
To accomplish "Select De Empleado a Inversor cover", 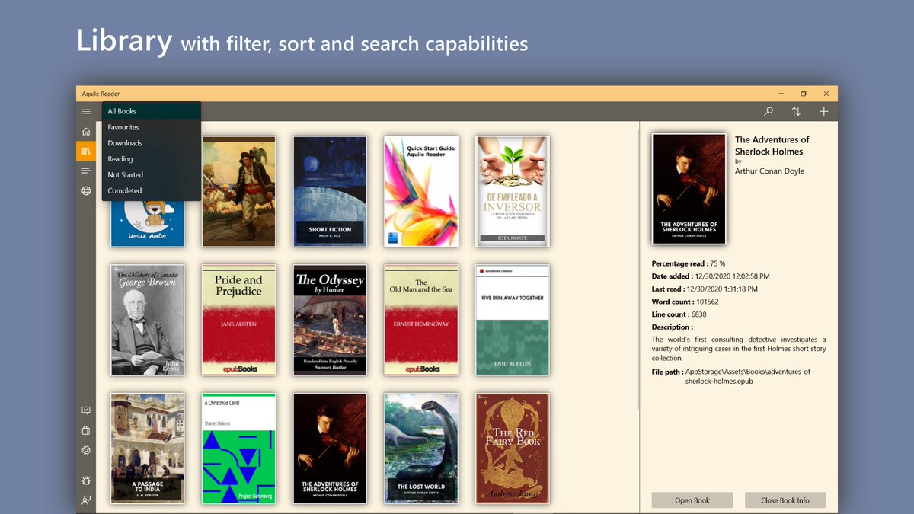I will coord(513,191).
